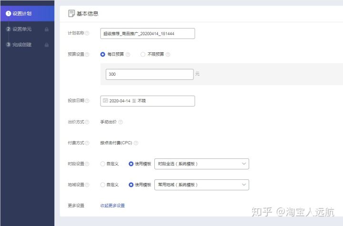Click the help icon next to 付费方式
The width and height of the screenshot is (343, 226).
pyautogui.click(x=87, y=143)
